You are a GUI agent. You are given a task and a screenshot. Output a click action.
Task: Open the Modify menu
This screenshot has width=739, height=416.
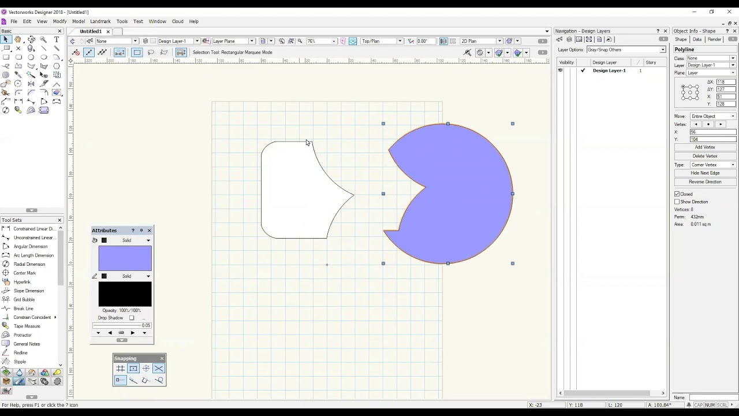pyautogui.click(x=60, y=21)
